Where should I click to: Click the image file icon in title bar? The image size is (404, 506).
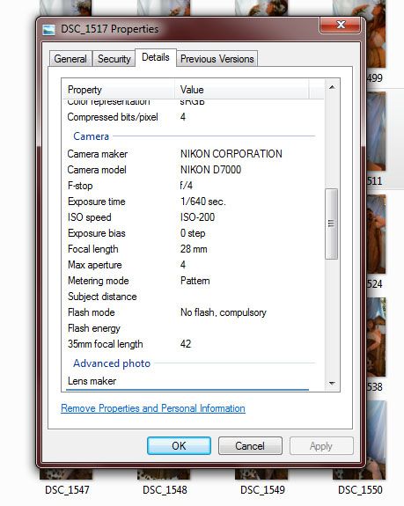click(x=48, y=30)
